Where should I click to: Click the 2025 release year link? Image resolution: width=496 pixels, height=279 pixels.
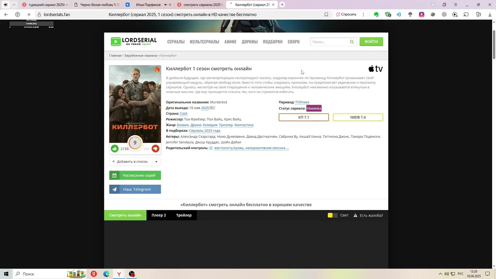tap(205, 108)
